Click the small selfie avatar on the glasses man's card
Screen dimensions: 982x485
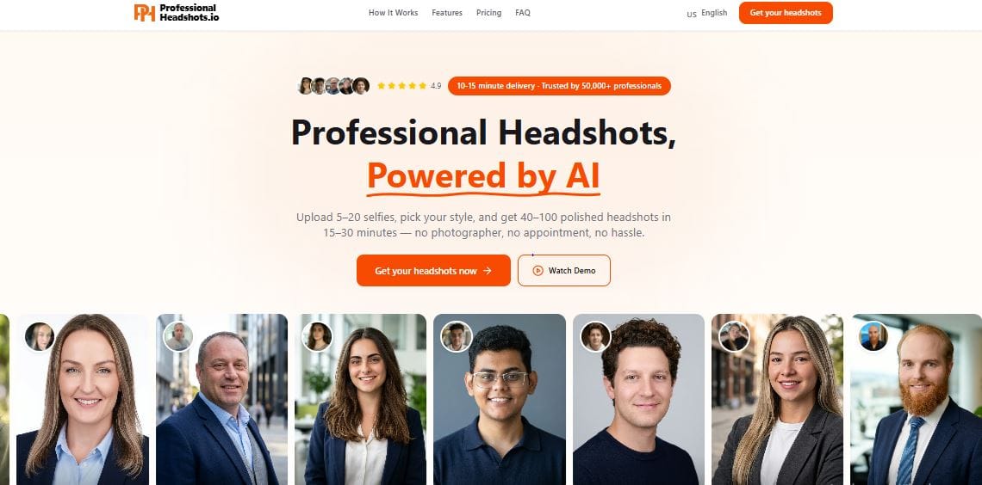click(456, 336)
